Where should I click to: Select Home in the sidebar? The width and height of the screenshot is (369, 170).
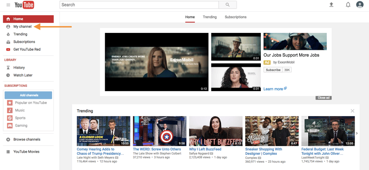pos(28,19)
